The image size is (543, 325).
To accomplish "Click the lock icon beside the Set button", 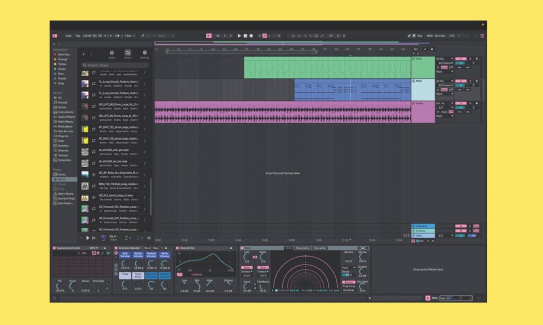I will pyautogui.click(x=433, y=49).
